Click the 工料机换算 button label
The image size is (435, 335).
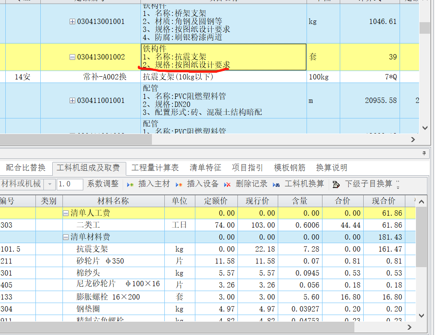(x=304, y=184)
